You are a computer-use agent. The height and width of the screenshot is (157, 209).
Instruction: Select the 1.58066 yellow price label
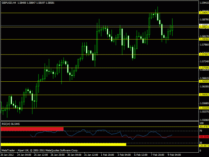tap(204, 39)
